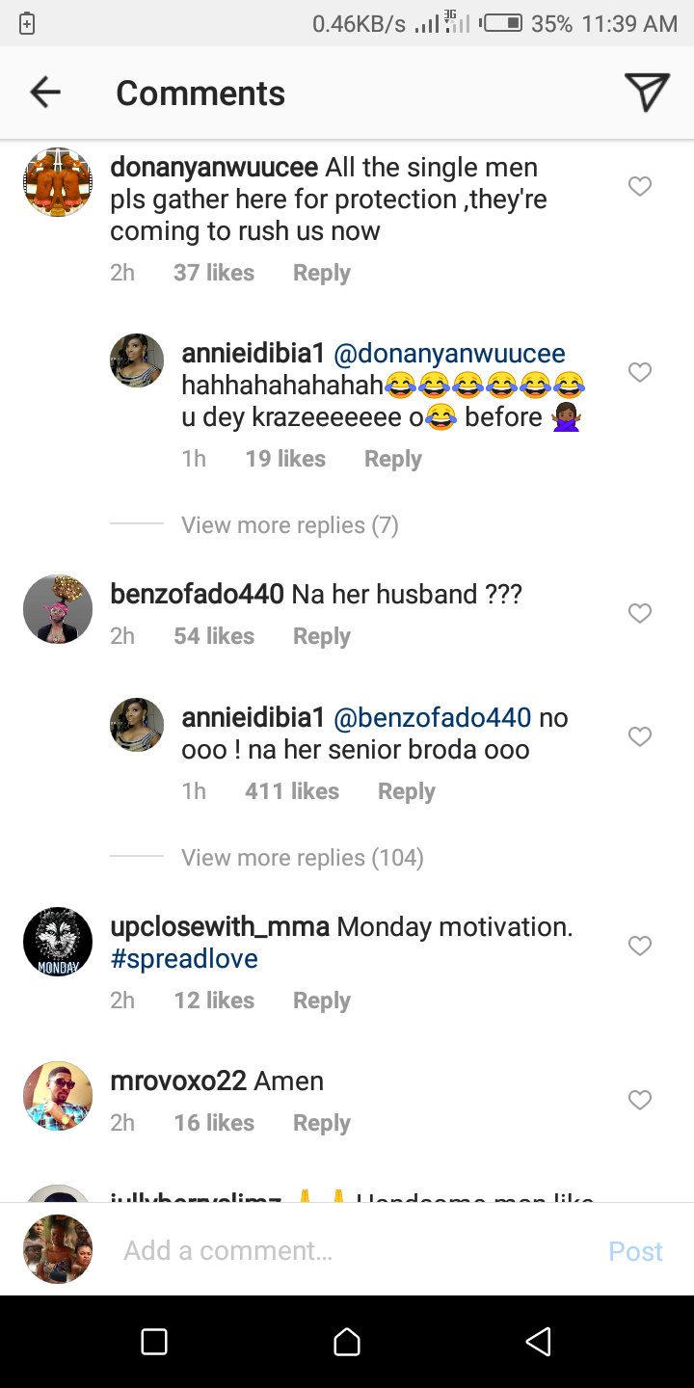This screenshot has width=694, height=1388.
Task: Reply to mrovoxo22's Amen comment
Action: click(x=321, y=1123)
